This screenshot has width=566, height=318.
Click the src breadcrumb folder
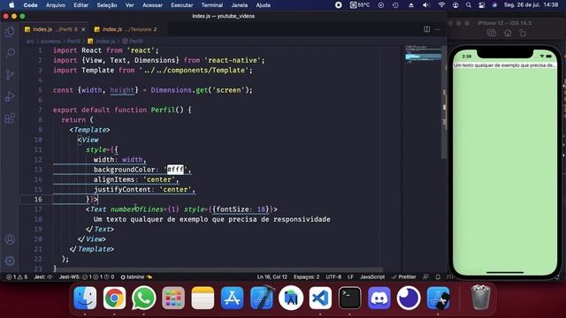tap(30, 41)
